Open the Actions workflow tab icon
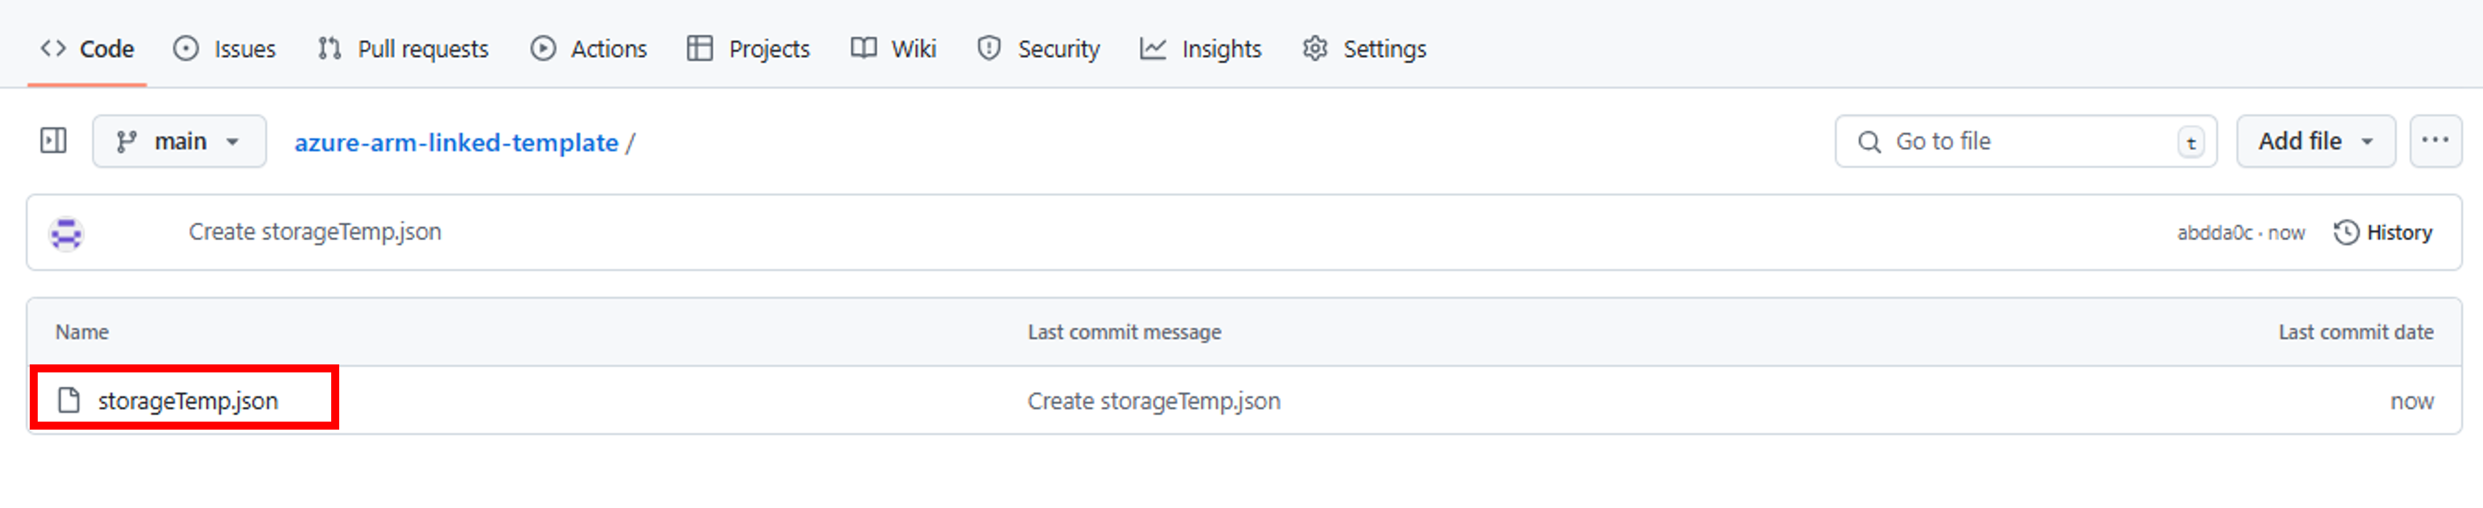Image resolution: width=2483 pixels, height=508 pixels. 543,48
